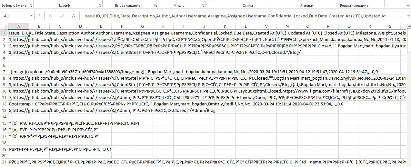Select row 8 header
Screen dimensions: 411x167
(x=4, y=78)
